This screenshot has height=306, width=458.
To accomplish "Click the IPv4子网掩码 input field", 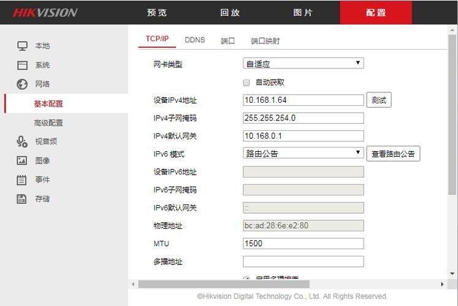I will (303, 118).
